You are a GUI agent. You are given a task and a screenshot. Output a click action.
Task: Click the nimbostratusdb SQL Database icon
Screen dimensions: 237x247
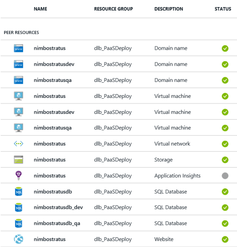19,191
